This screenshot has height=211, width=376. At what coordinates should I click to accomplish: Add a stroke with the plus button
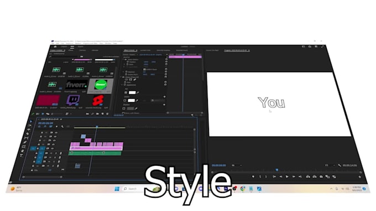coord(165,97)
